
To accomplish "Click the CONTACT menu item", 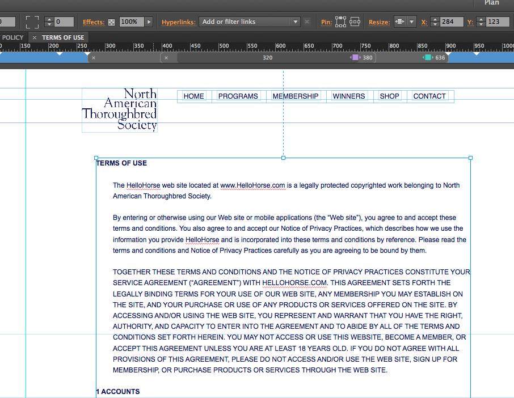I will click(429, 96).
